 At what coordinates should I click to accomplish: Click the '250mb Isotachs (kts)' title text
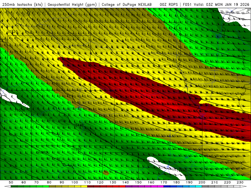[22, 5]
